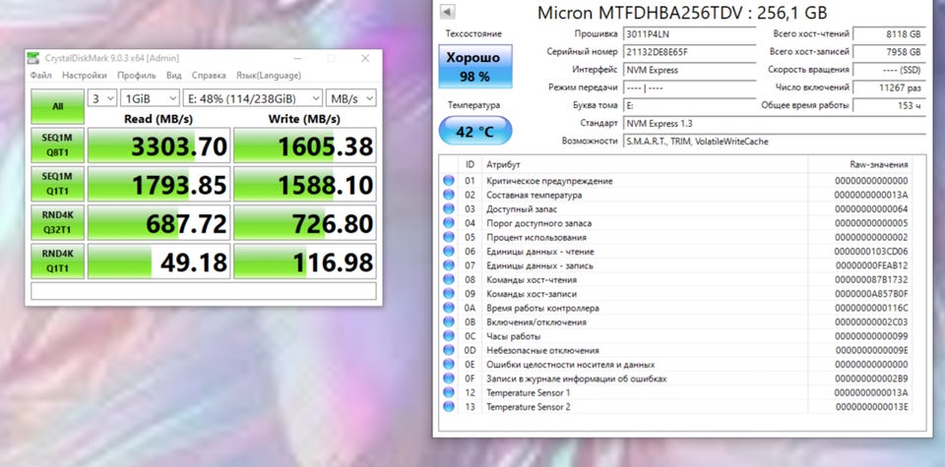Click the serial number field 21132DE8E65F
The image size is (945, 467).
(x=689, y=52)
